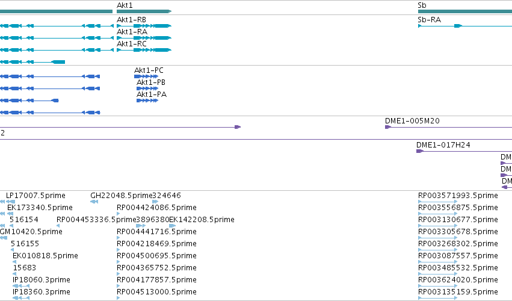
Task: Click the Akt1-PC protein label
Action: (149, 70)
